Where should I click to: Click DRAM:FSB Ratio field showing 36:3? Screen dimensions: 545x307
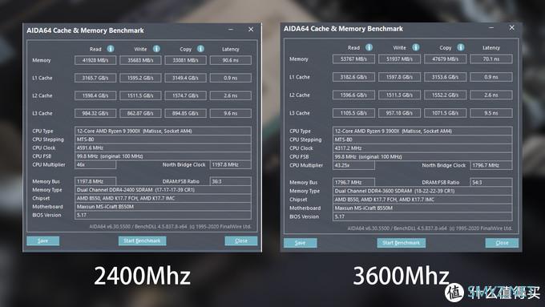(231, 181)
